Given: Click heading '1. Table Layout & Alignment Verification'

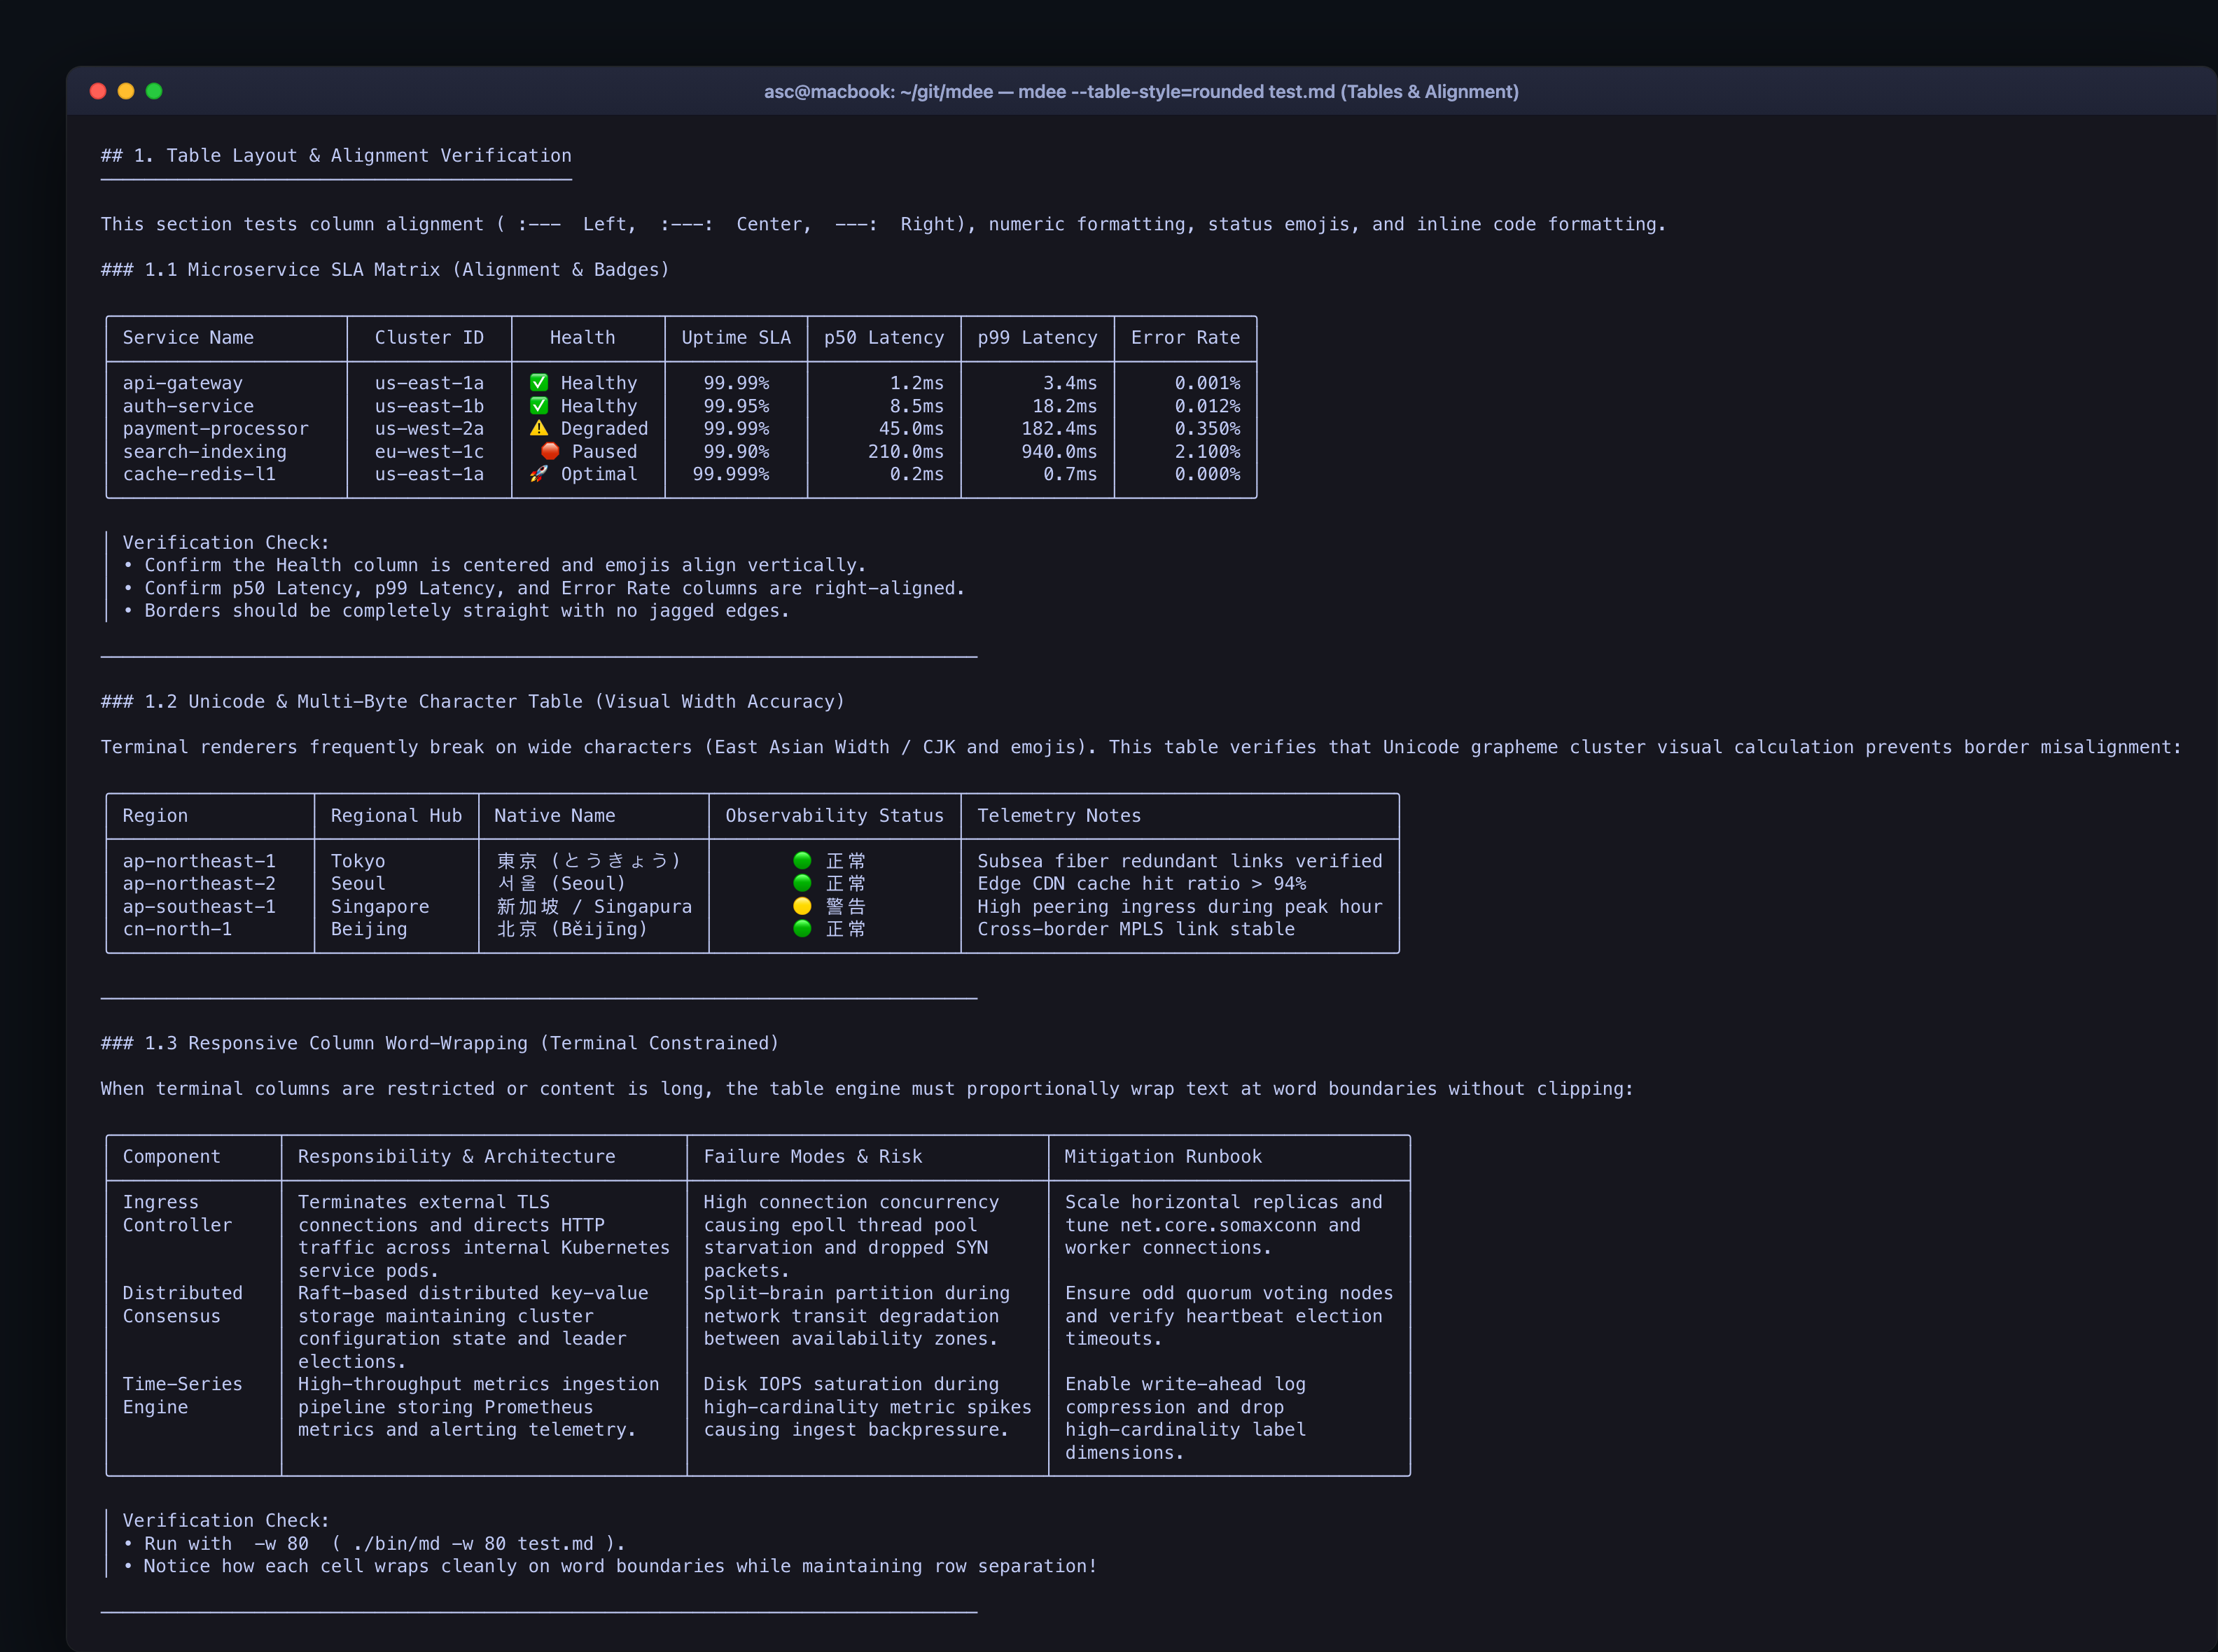Looking at the screenshot, I should [x=336, y=155].
